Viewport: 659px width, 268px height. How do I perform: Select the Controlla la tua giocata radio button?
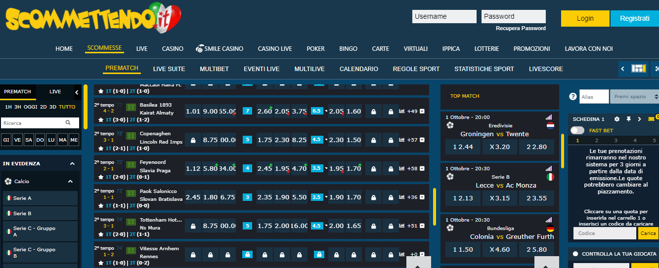coord(575,254)
